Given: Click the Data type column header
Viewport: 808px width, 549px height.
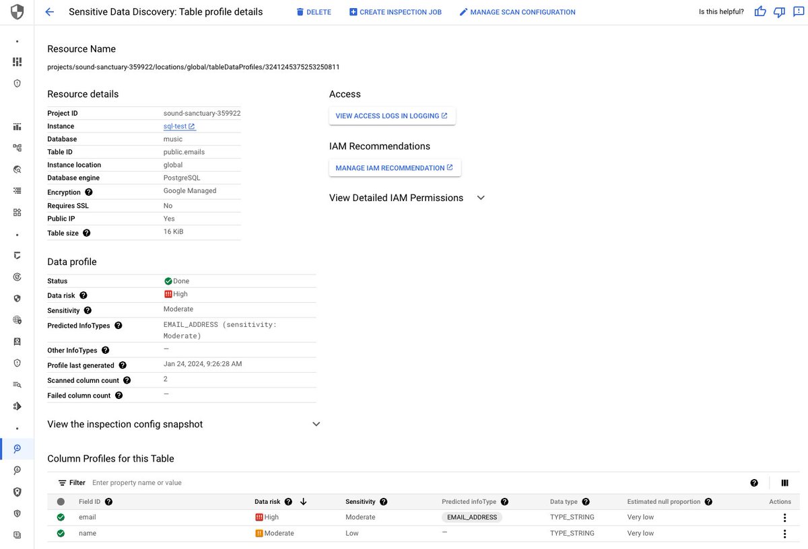Looking at the screenshot, I should 564,502.
